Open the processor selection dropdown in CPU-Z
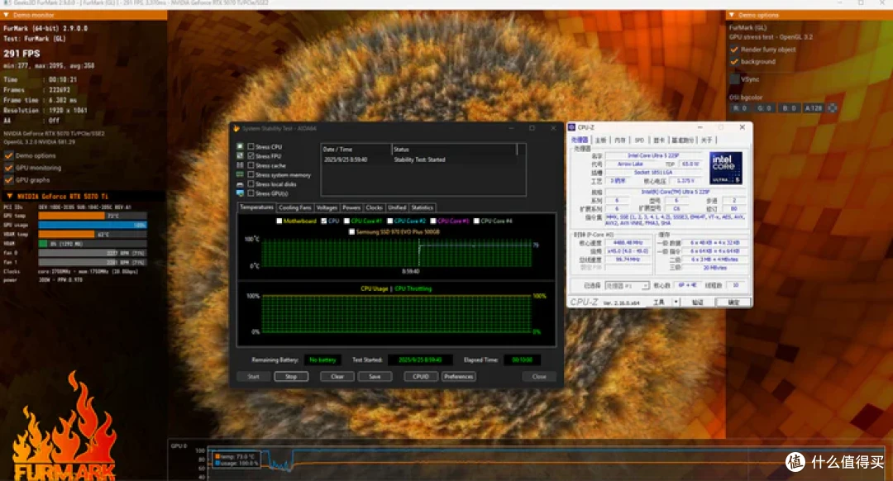This screenshot has width=893, height=481. 627,285
